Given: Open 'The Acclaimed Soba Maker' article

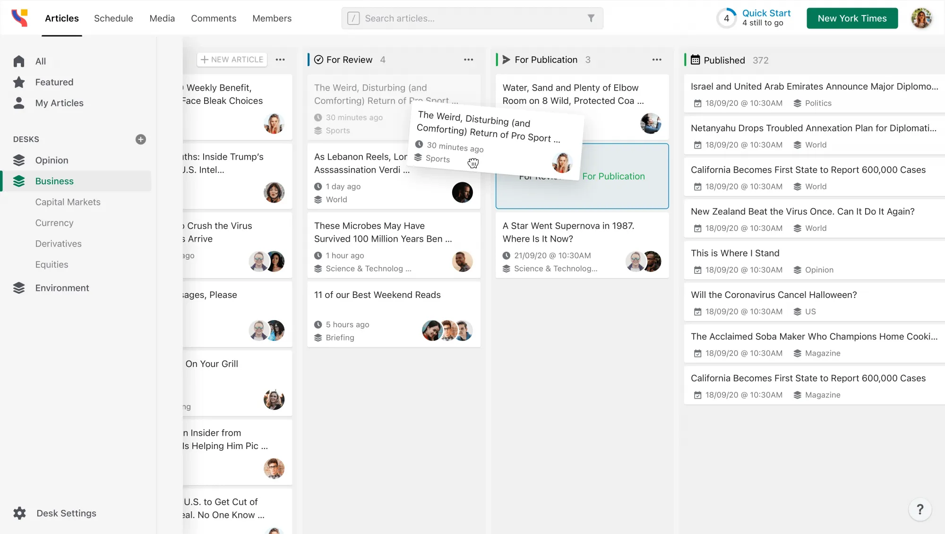Looking at the screenshot, I should click(815, 344).
